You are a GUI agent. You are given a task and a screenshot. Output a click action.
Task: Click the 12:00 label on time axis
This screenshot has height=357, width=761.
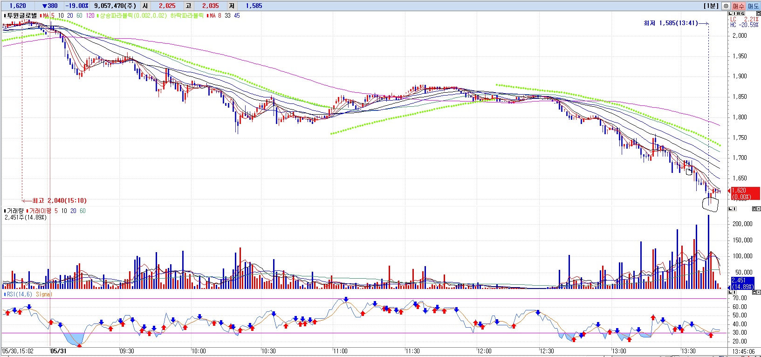pos(484,351)
